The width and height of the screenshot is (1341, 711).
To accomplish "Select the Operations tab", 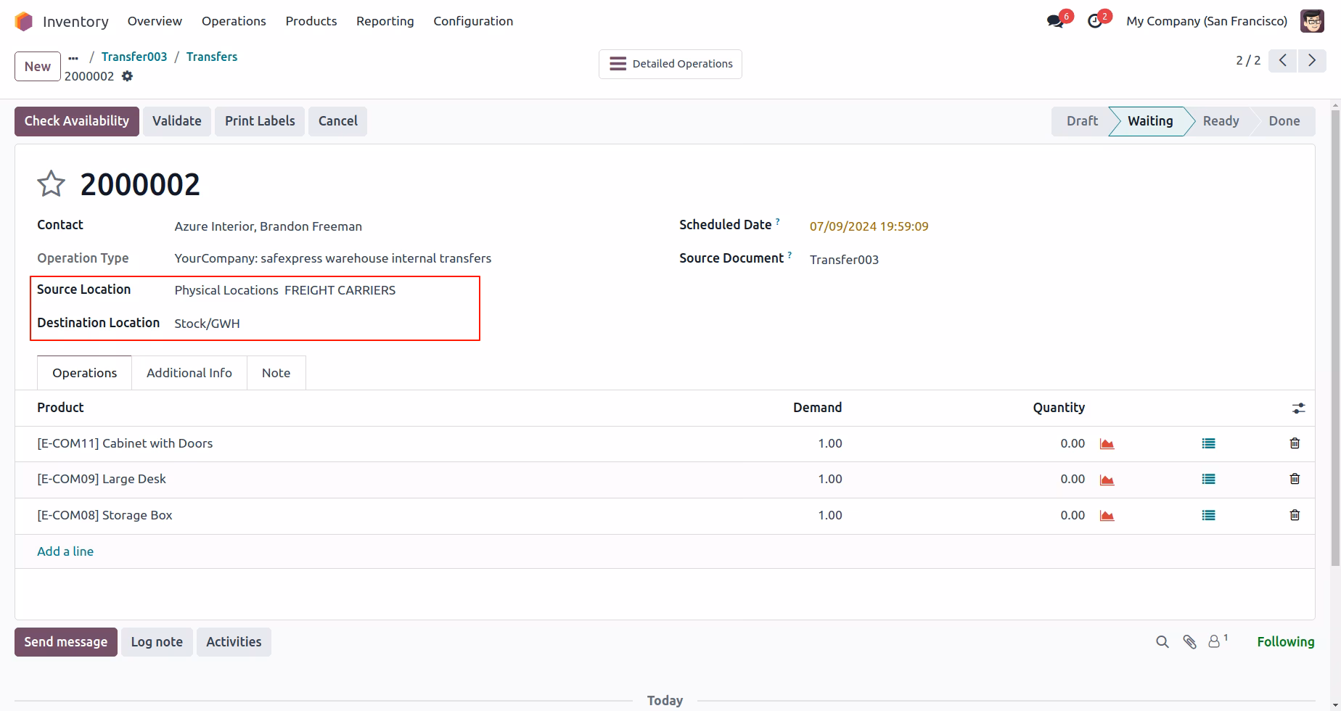I will click(x=84, y=373).
